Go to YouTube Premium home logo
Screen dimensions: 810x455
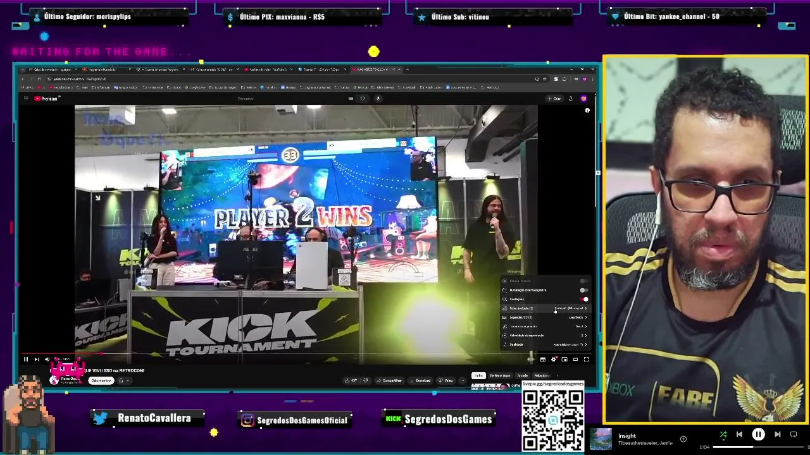(x=46, y=99)
